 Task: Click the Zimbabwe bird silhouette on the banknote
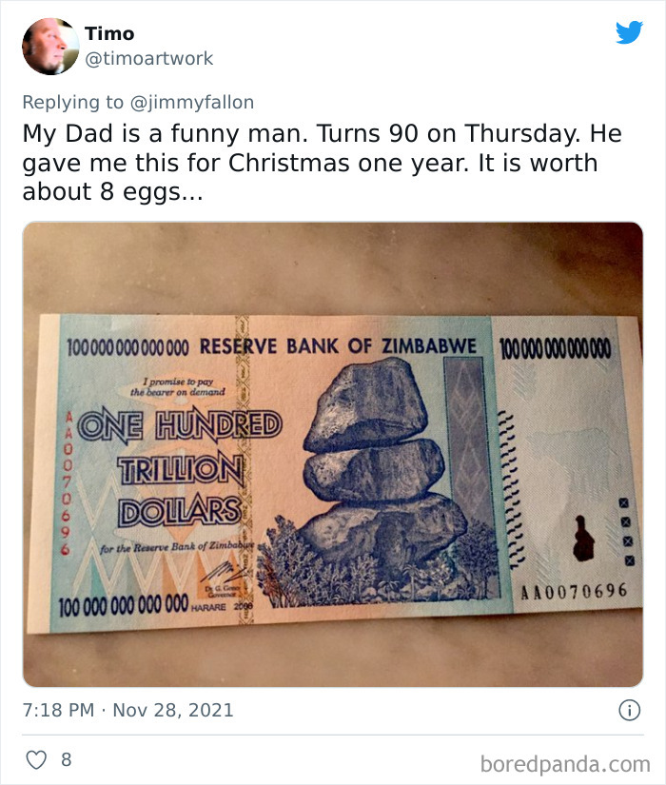click(583, 538)
